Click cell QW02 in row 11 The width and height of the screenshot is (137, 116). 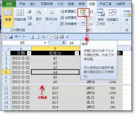(x=90, y=88)
